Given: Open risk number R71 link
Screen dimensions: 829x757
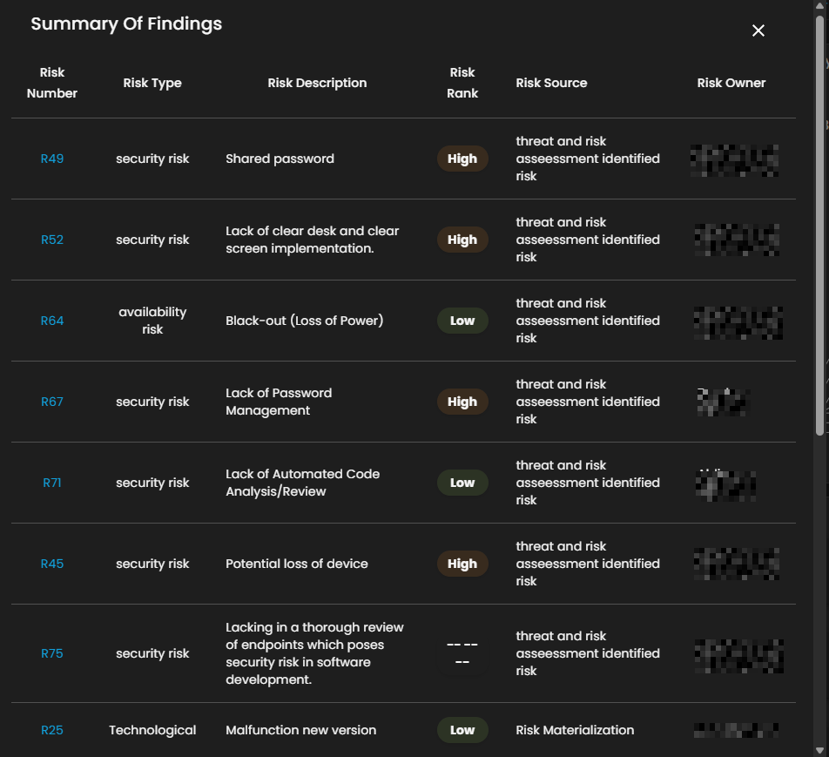Looking at the screenshot, I should (x=52, y=483).
